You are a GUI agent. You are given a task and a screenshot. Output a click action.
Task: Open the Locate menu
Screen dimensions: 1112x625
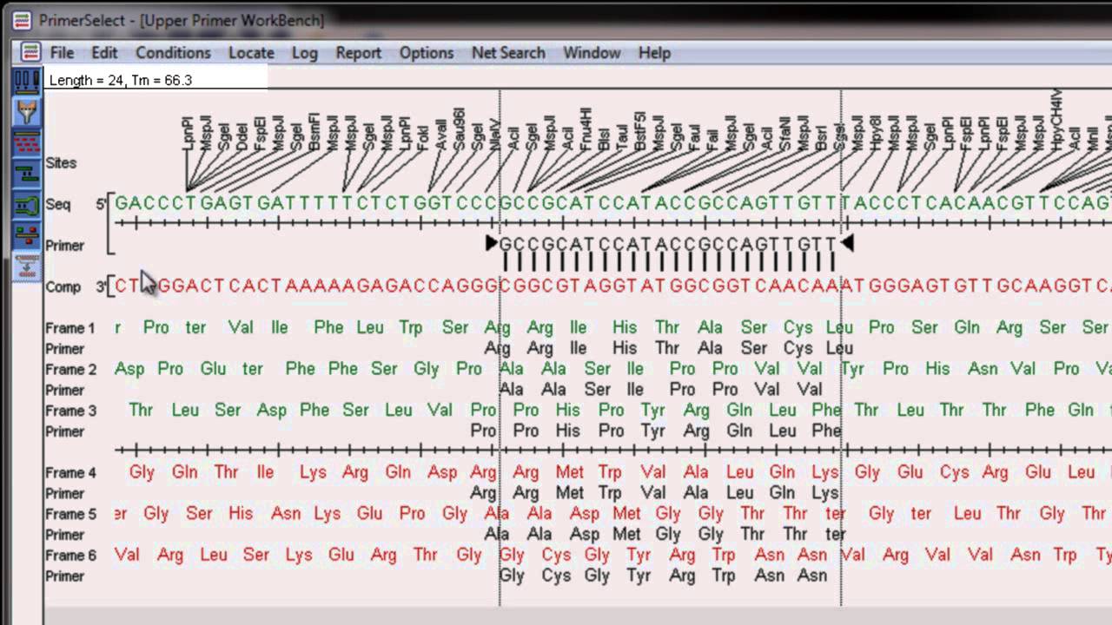[251, 52]
